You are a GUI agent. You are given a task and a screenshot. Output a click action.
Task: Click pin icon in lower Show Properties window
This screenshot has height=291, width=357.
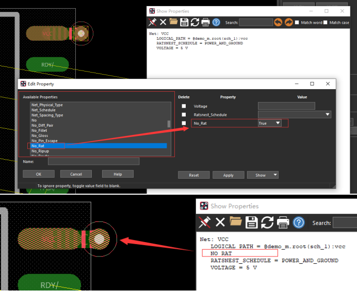tap(204, 222)
